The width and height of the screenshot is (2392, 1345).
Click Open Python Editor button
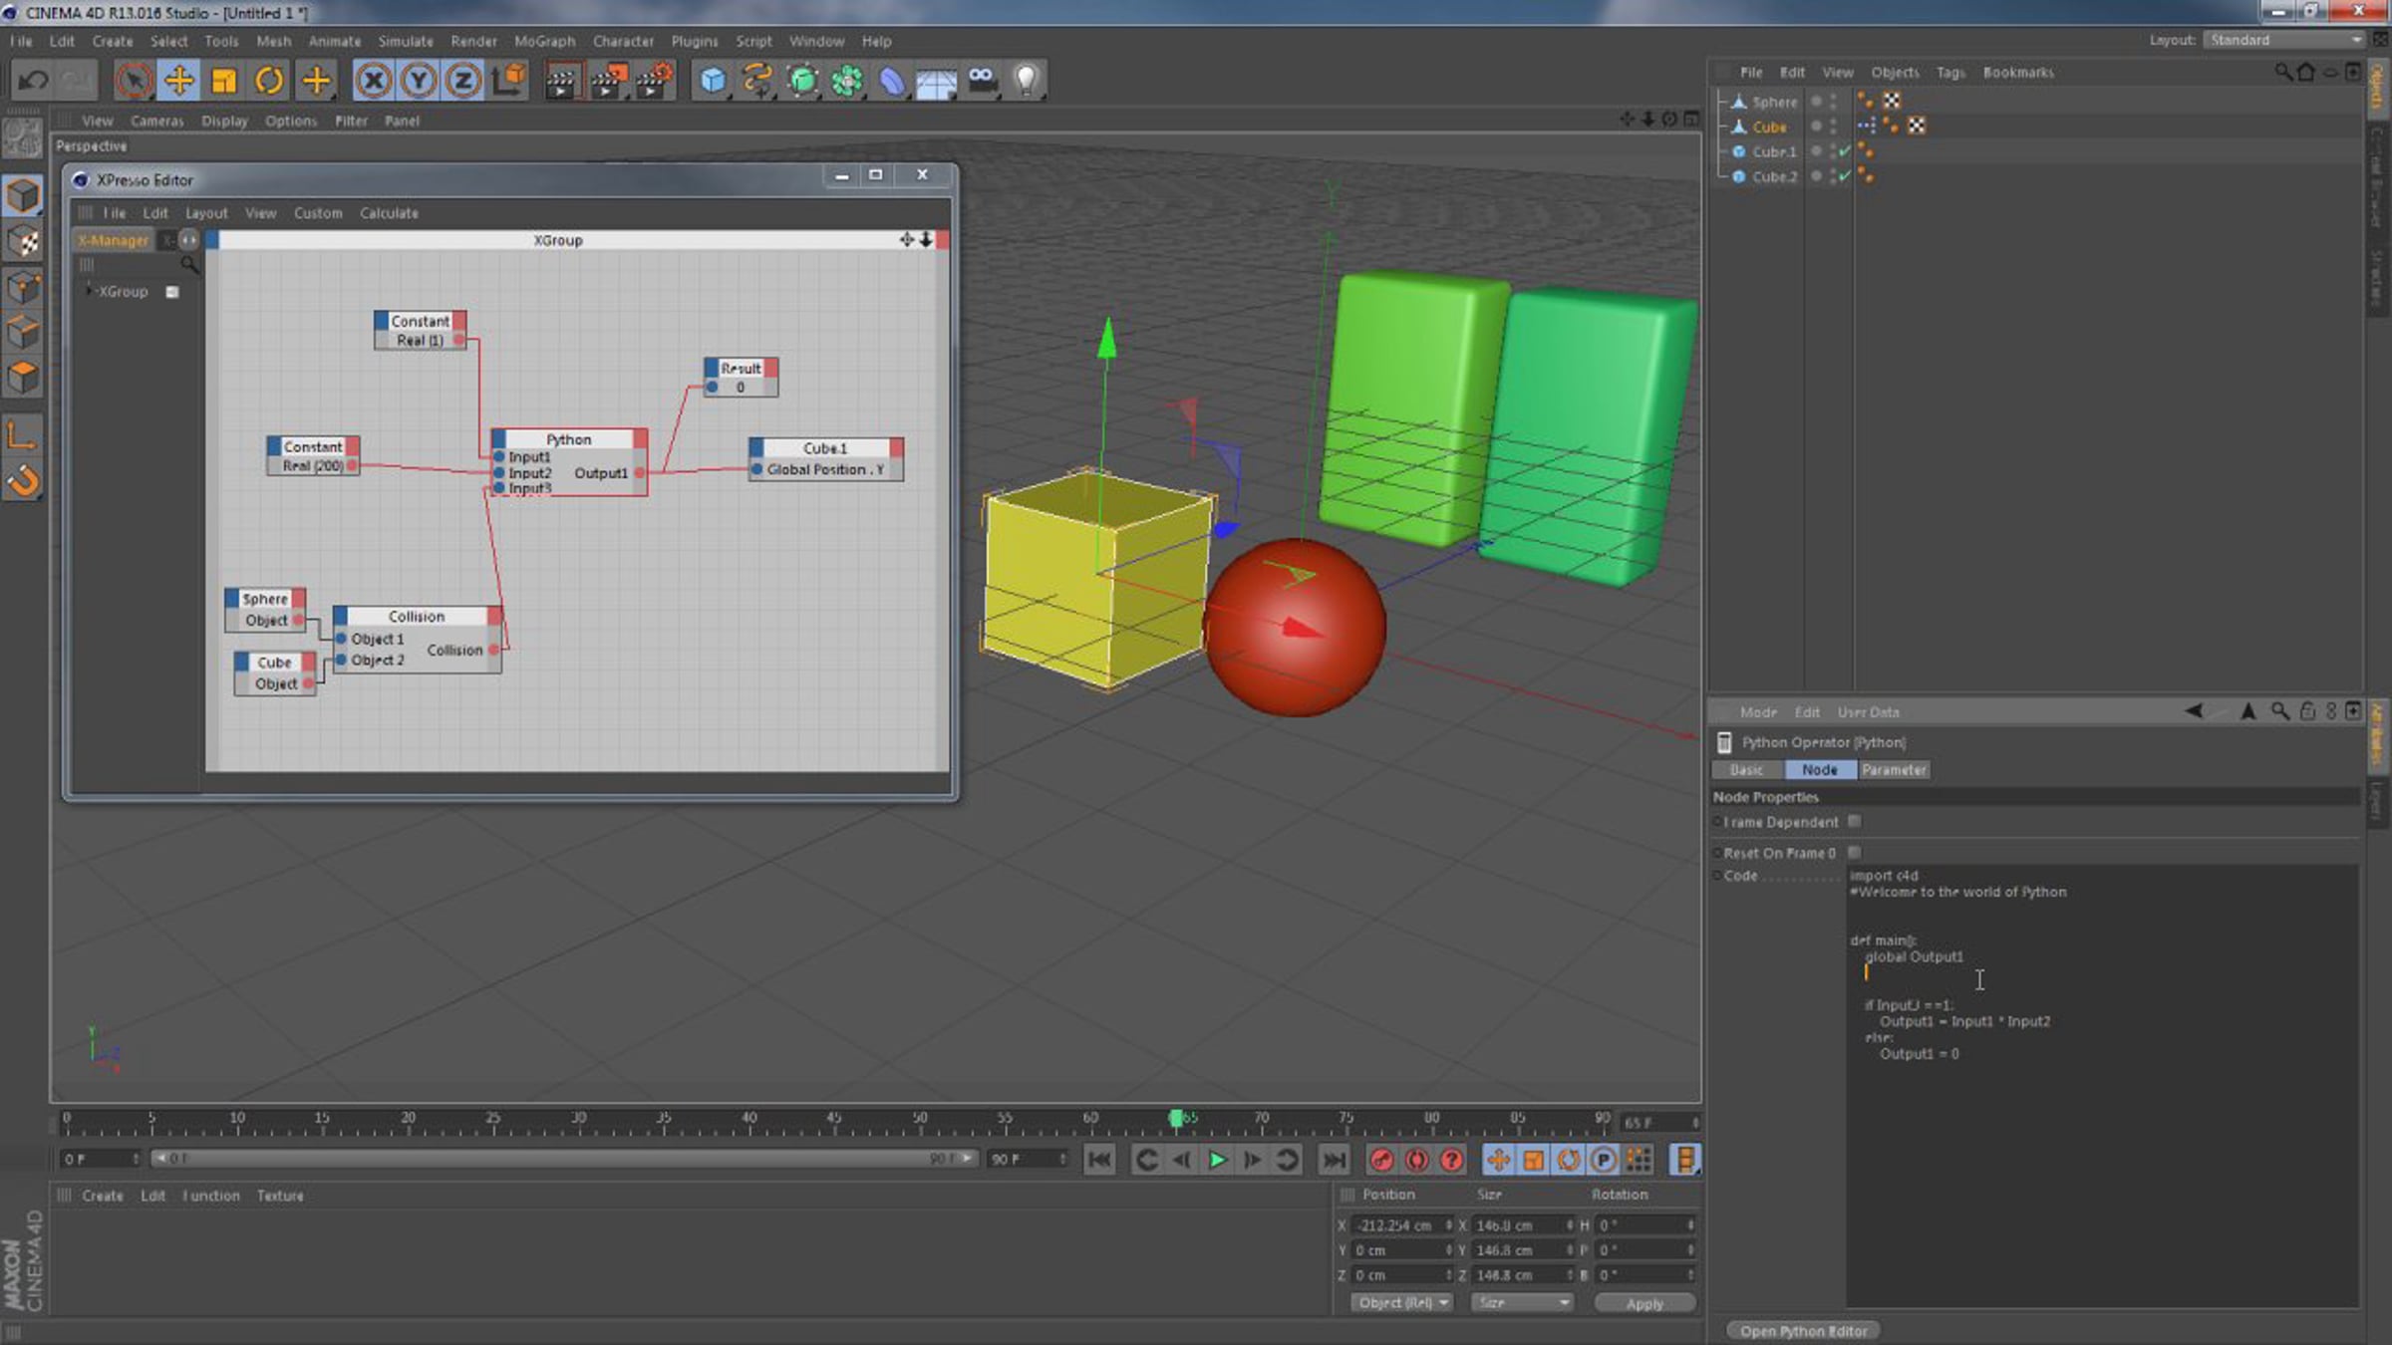click(1803, 1331)
